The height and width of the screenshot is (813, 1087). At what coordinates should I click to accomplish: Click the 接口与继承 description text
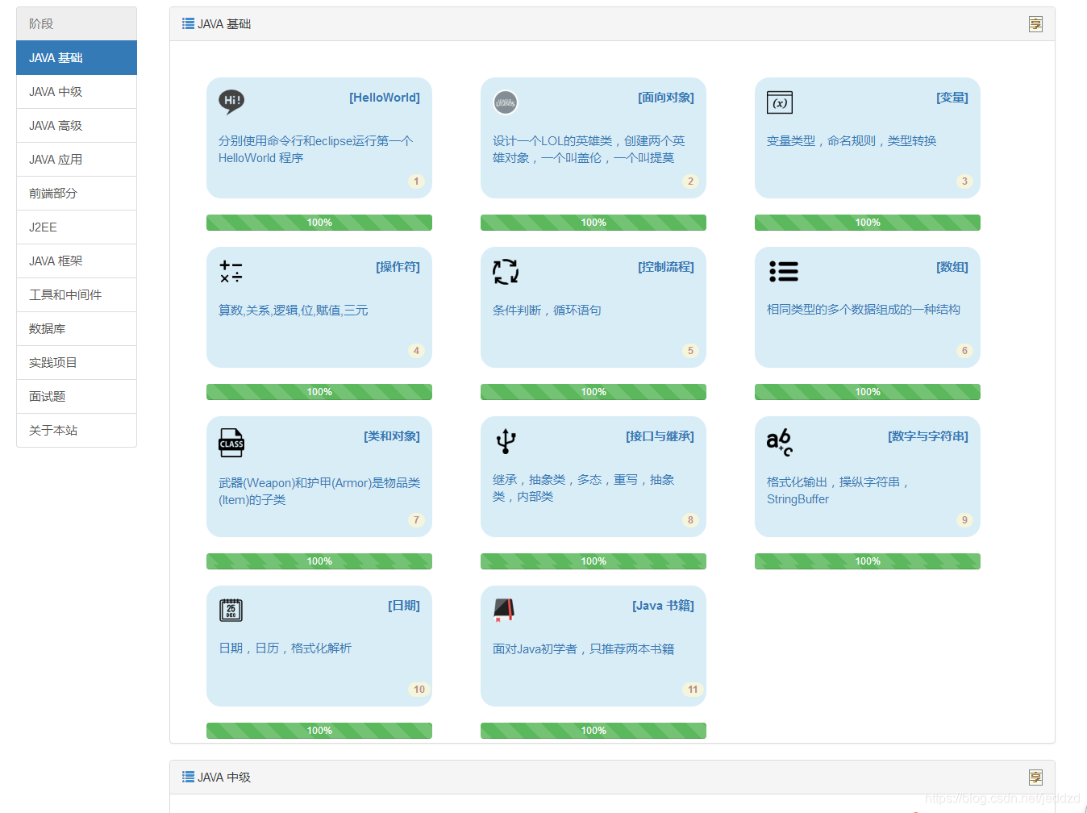coord(584,488)
